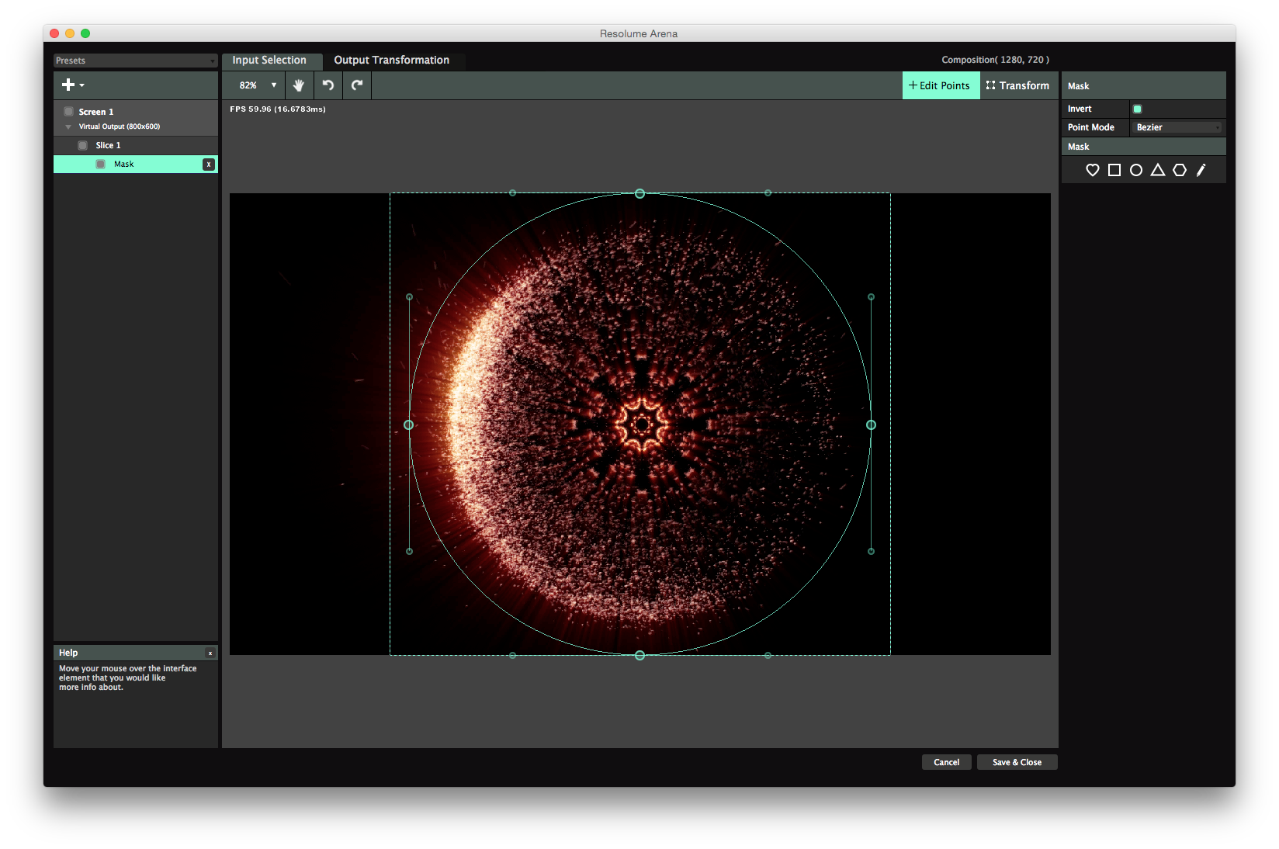Click the redo arrow in toolbar

[x=357, y=85]
